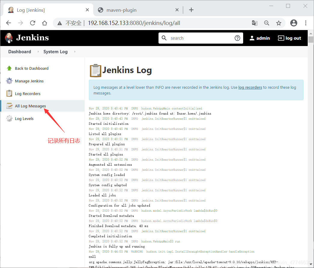Click log line 'Augmented all extensions'
The height and width of the screenshot is (268, 314).
tap(110, 165)
